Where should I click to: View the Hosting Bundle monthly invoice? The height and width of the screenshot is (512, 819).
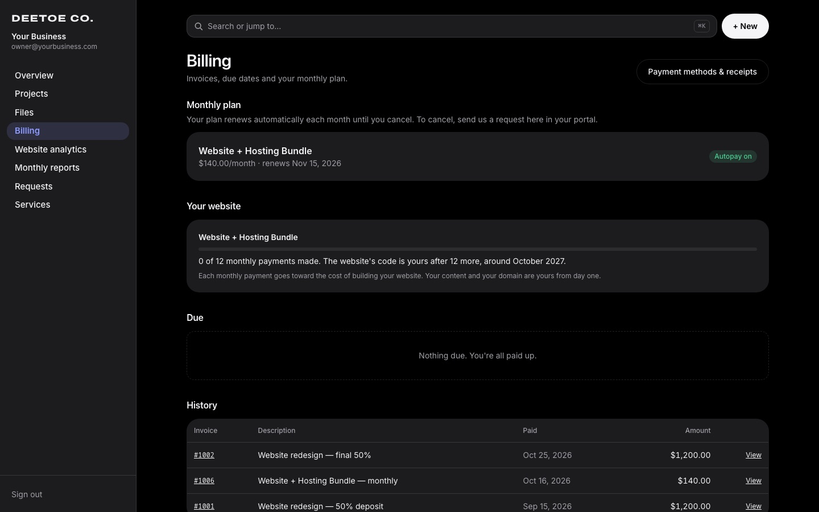pos(754,481)
